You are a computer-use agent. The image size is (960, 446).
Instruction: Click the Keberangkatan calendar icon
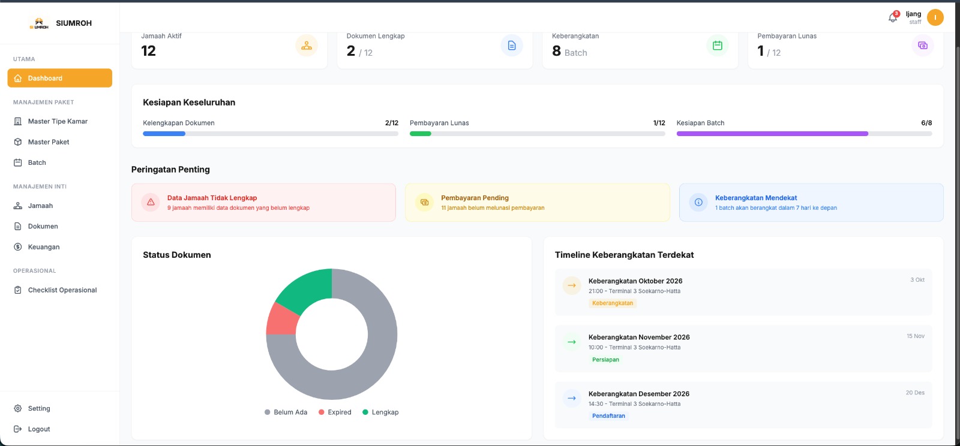coord(717,46)
